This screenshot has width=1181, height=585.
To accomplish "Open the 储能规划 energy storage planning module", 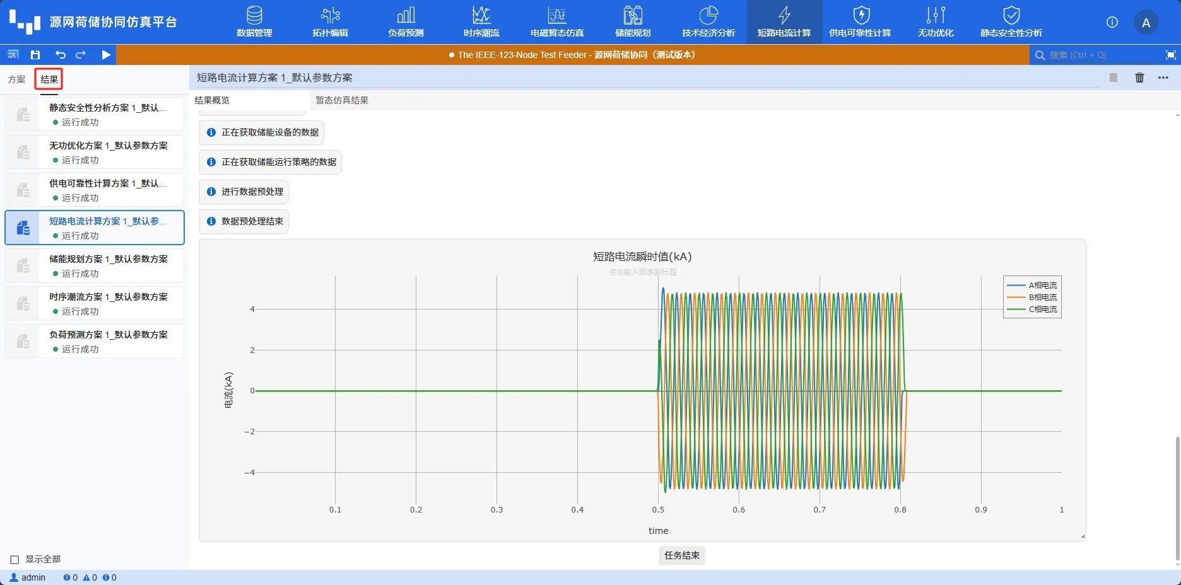I will (633, 22).
